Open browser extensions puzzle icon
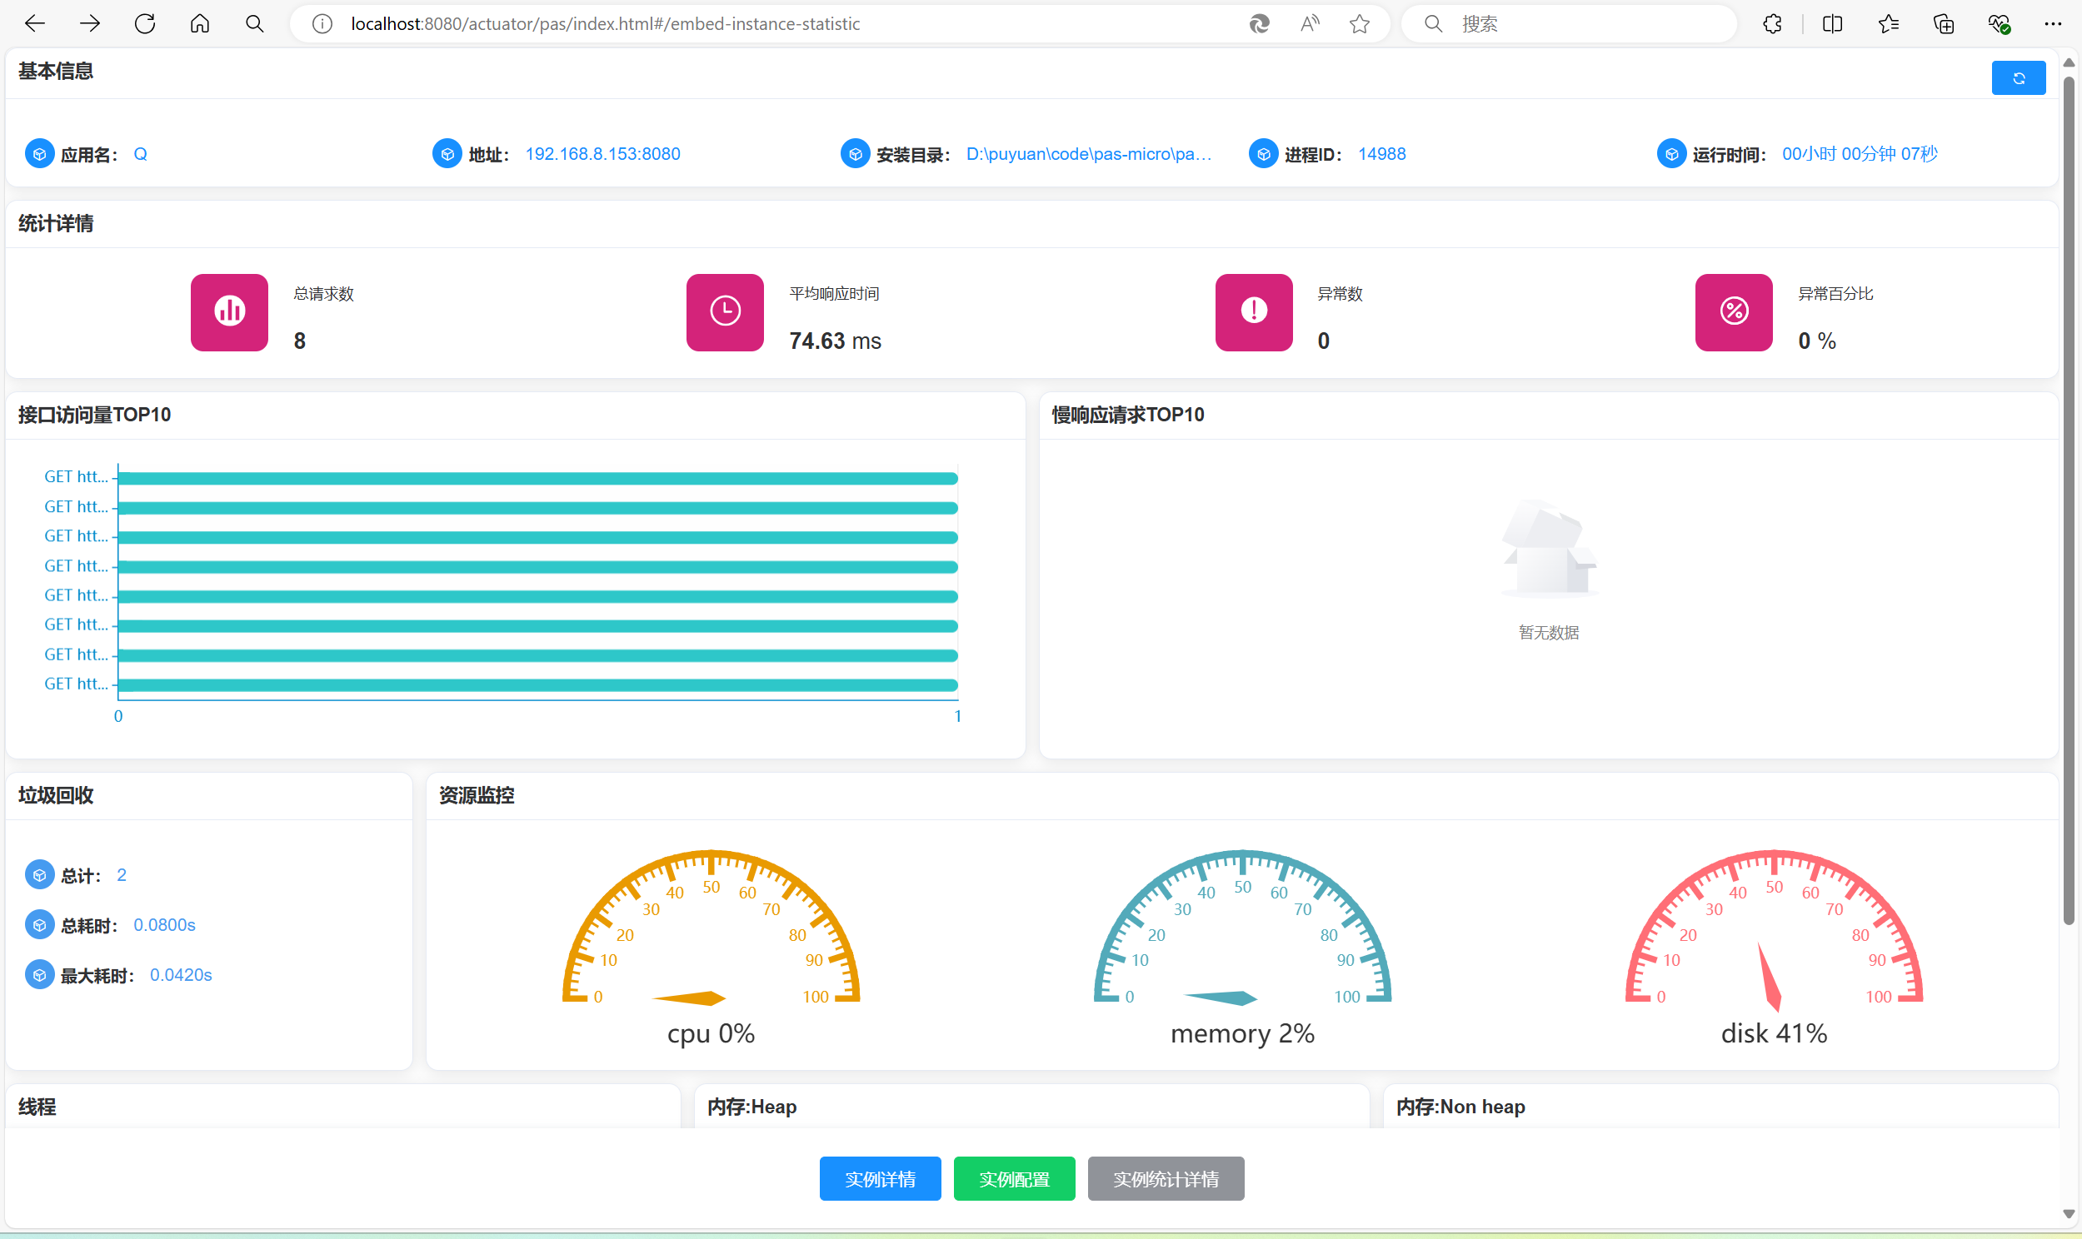 pos(1772,23)
